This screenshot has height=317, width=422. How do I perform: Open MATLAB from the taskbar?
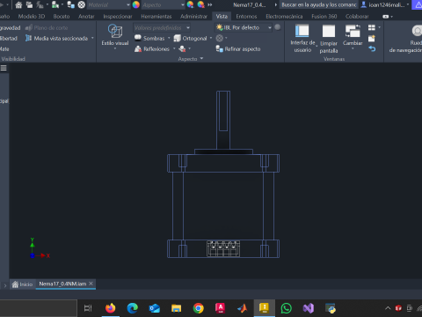(x=243, y=308)
